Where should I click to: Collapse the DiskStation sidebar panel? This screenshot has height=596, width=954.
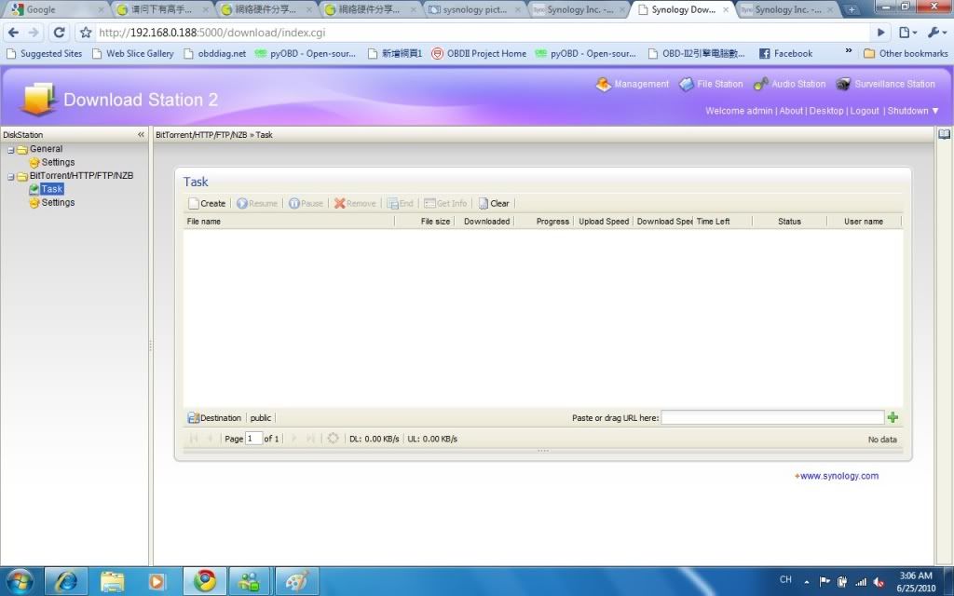[x=142, y=135]
